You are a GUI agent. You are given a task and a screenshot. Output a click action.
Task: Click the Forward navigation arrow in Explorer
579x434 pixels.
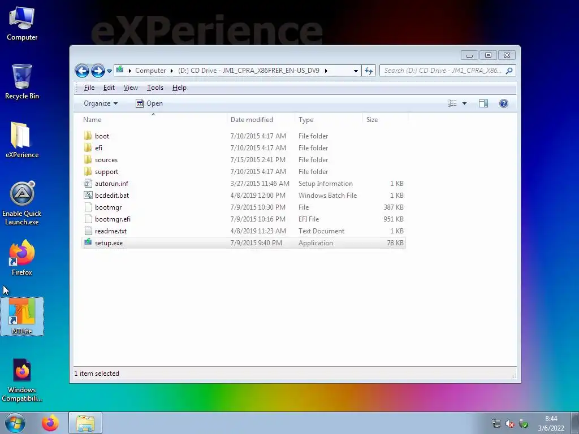click(x=98, y=71)
